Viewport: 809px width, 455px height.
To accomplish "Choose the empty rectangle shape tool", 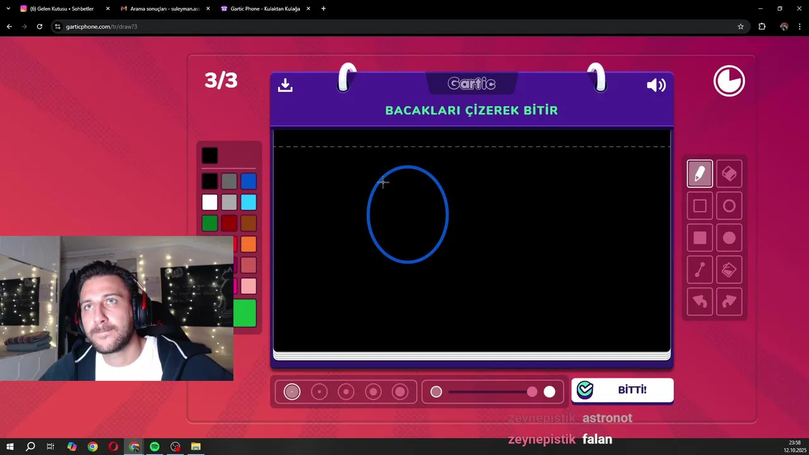I will pos(700,206).
